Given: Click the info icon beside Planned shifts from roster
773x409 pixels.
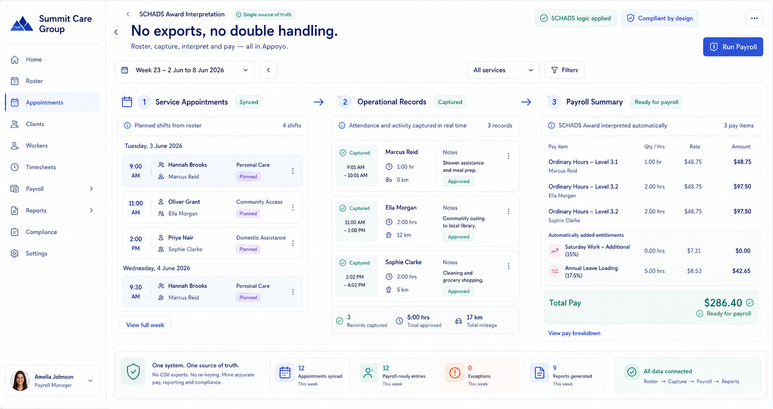Looking at the screenshot, I should tap(127, 125).
